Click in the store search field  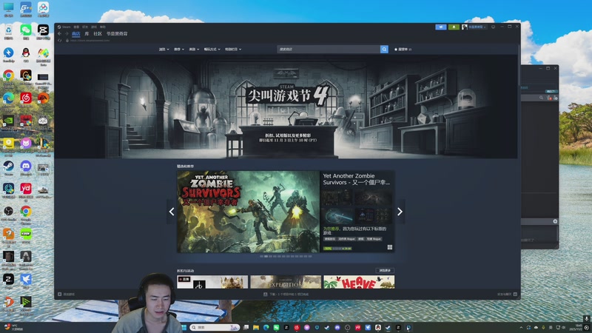(329, 49)
